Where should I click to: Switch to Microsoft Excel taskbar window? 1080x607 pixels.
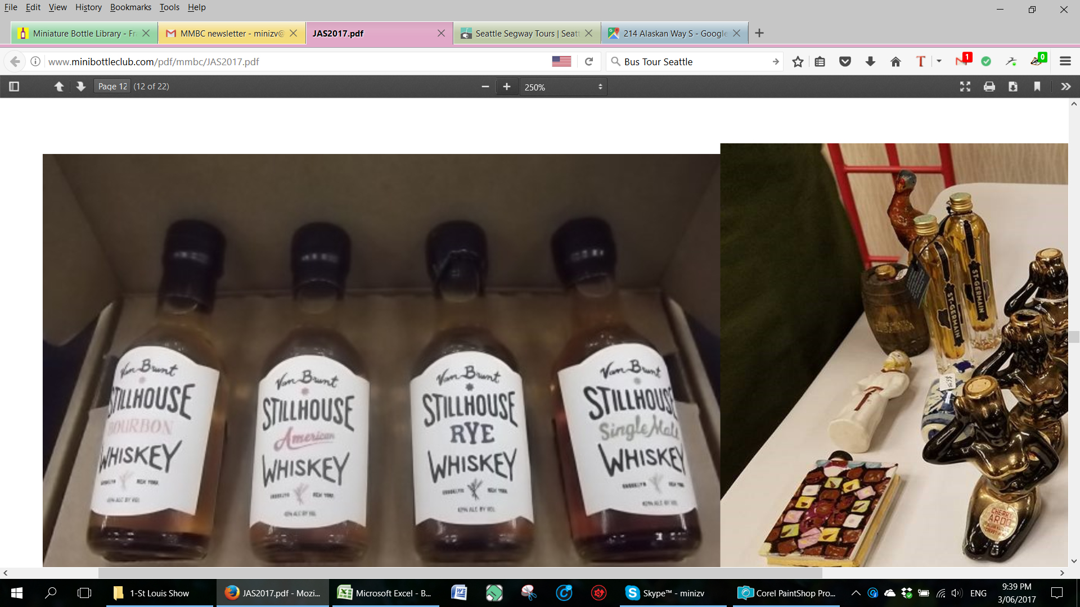385,593
